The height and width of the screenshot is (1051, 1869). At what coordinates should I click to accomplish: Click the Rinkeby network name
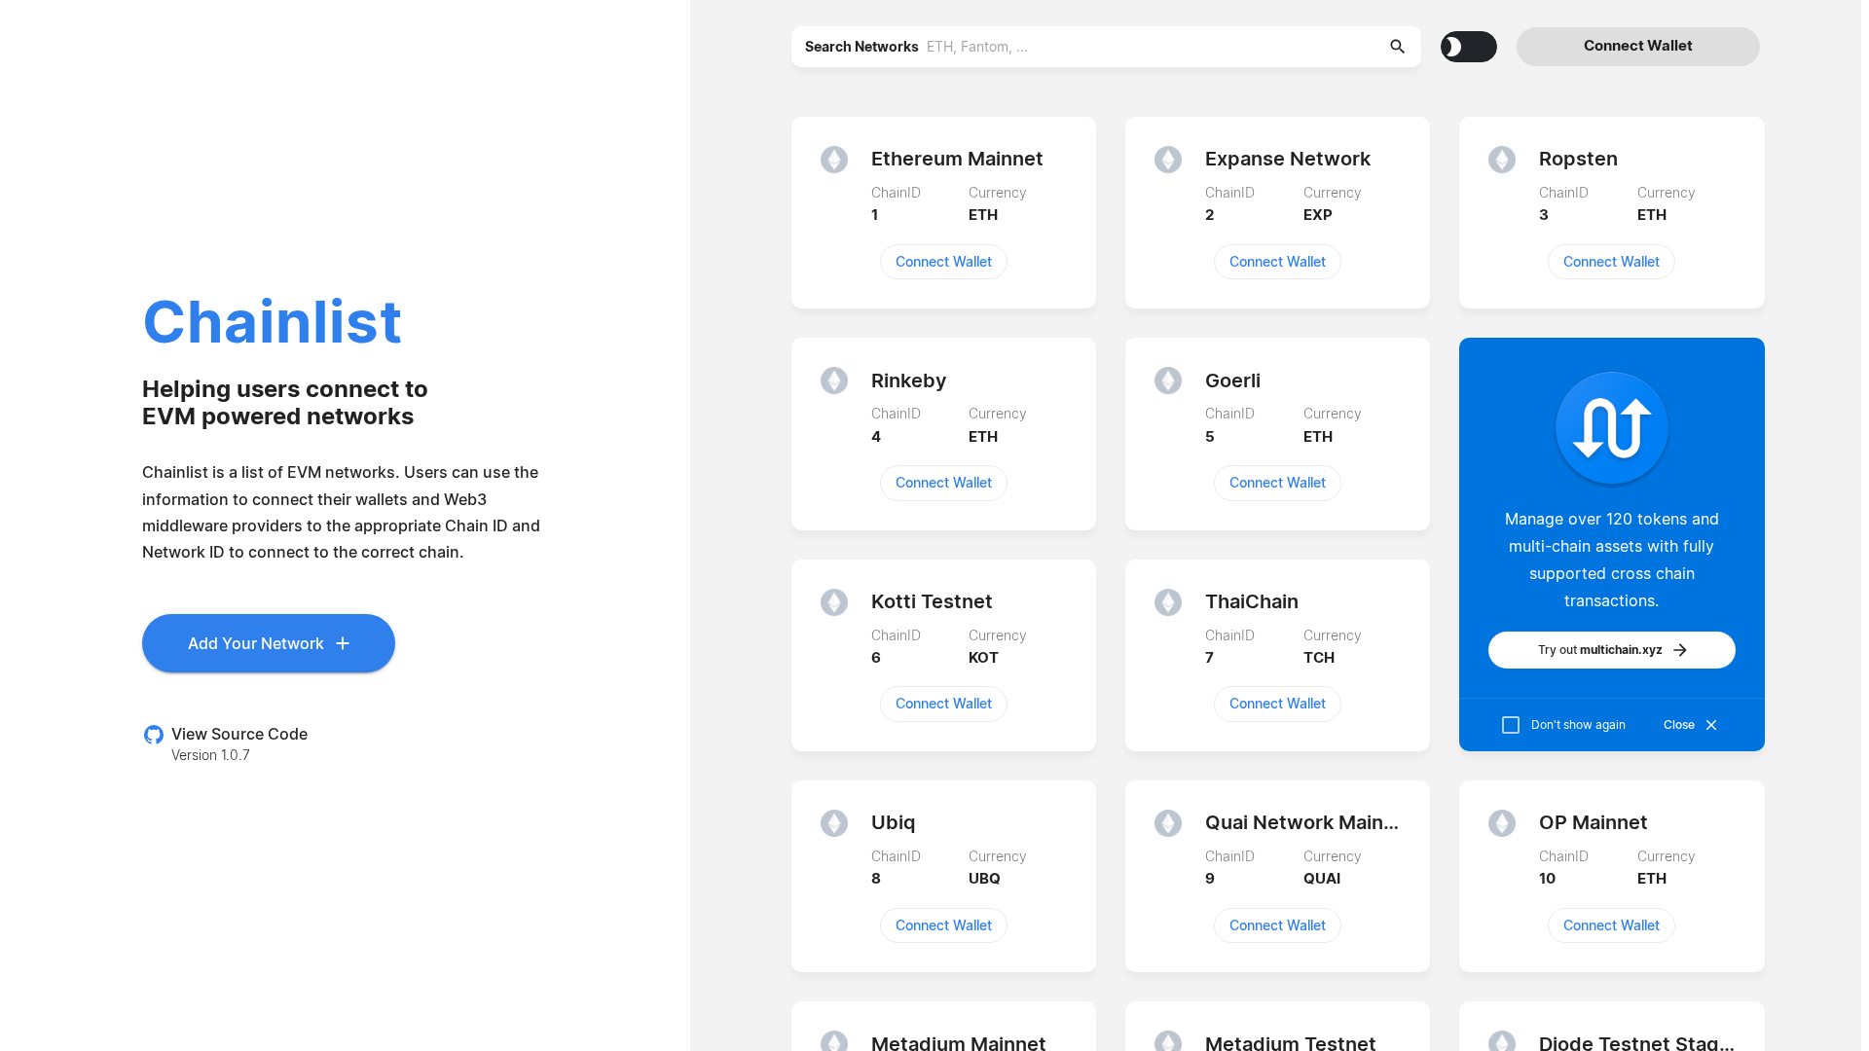(x=908, y=381)
